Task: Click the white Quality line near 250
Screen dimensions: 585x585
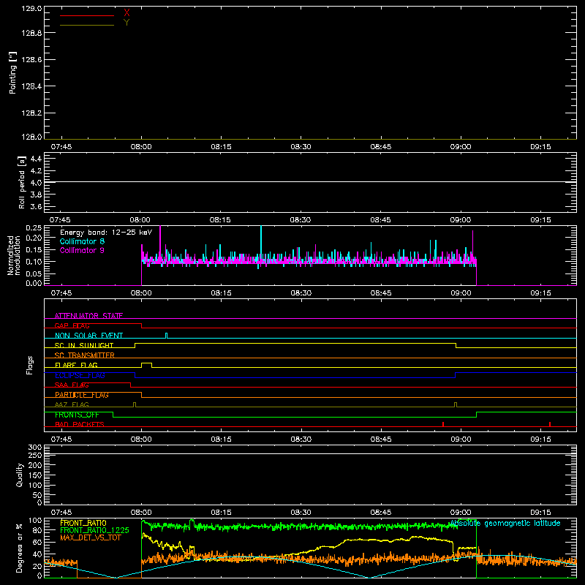Action: [310, 453]
